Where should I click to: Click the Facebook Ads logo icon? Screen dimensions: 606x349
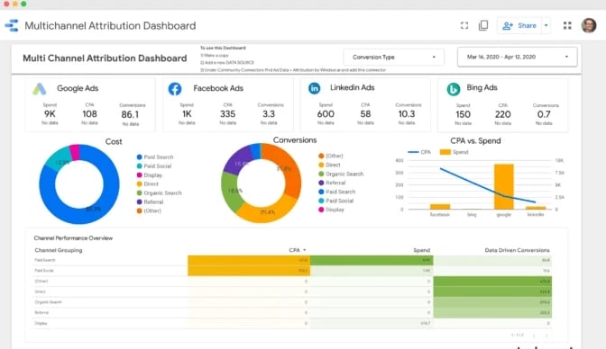175,89
